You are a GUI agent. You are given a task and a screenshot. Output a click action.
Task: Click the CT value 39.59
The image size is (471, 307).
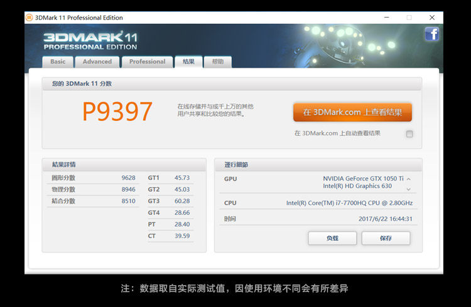(x=182, y=236)
